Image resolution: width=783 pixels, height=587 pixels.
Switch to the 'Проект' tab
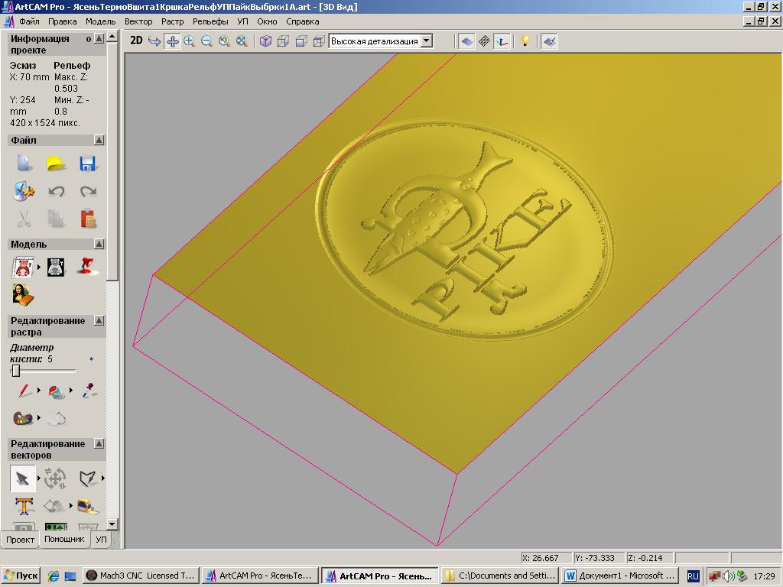pyautogui.click(x=21, y=540)
